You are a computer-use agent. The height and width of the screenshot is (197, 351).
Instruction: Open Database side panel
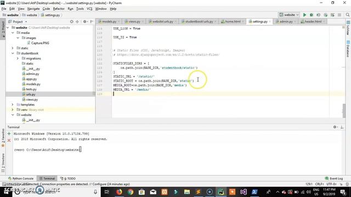(x=348, y=49)
